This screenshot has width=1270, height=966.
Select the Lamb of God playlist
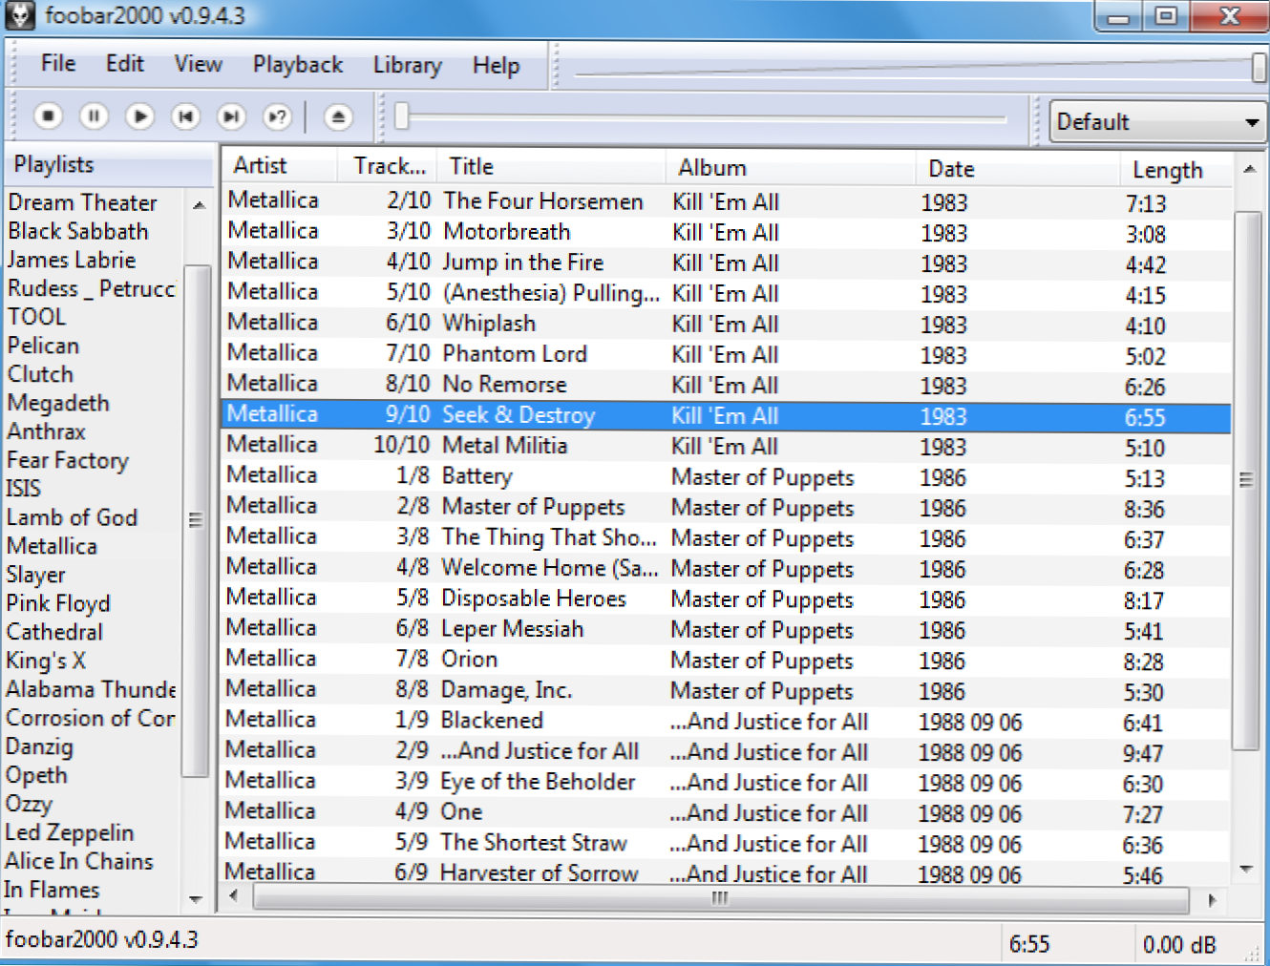(72, 517)
